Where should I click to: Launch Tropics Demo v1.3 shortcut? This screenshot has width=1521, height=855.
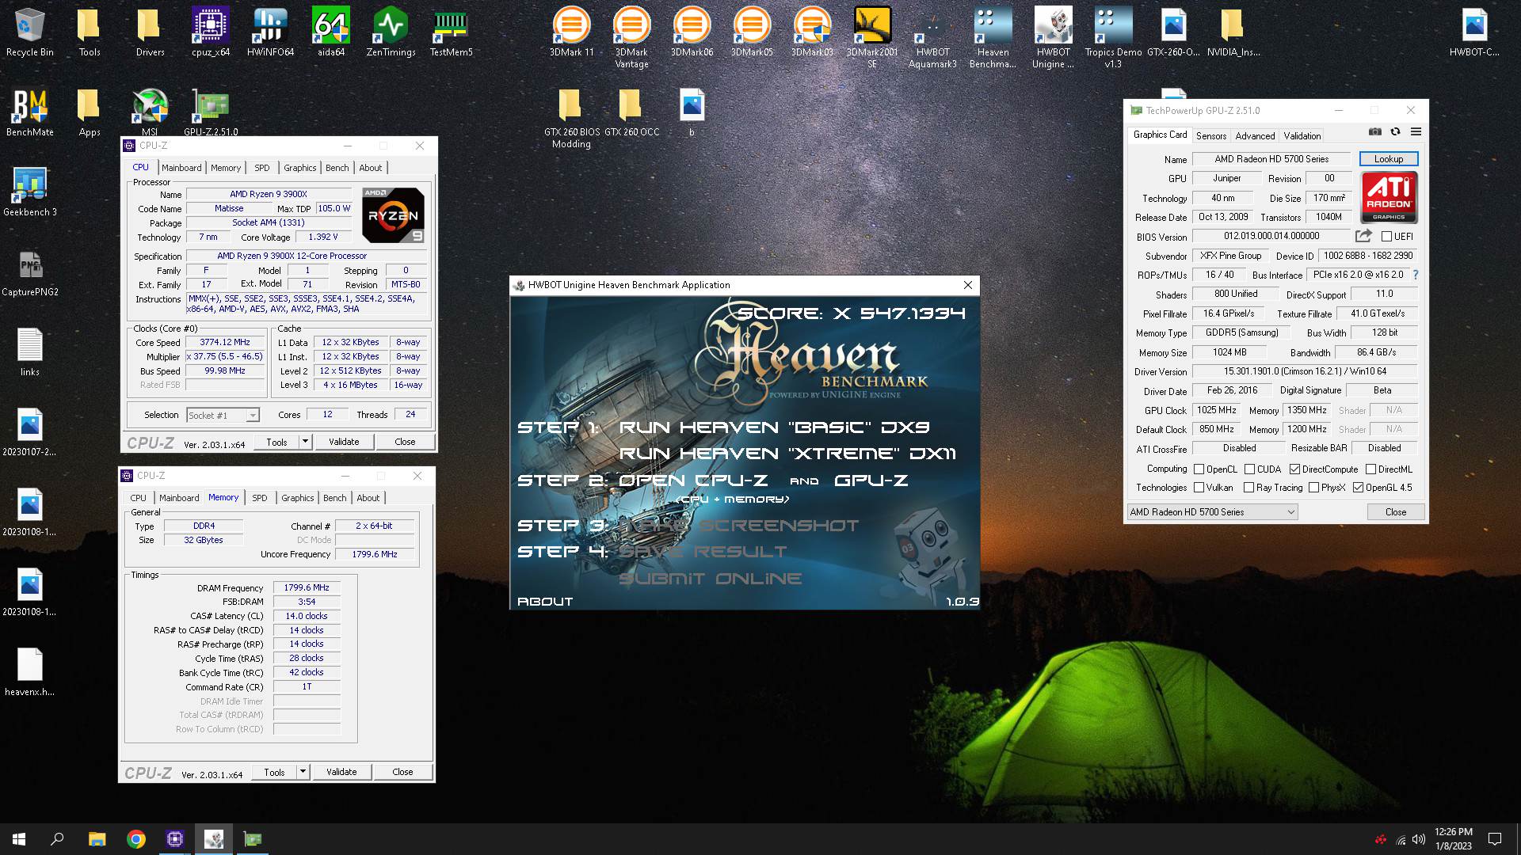(1113, 38)
